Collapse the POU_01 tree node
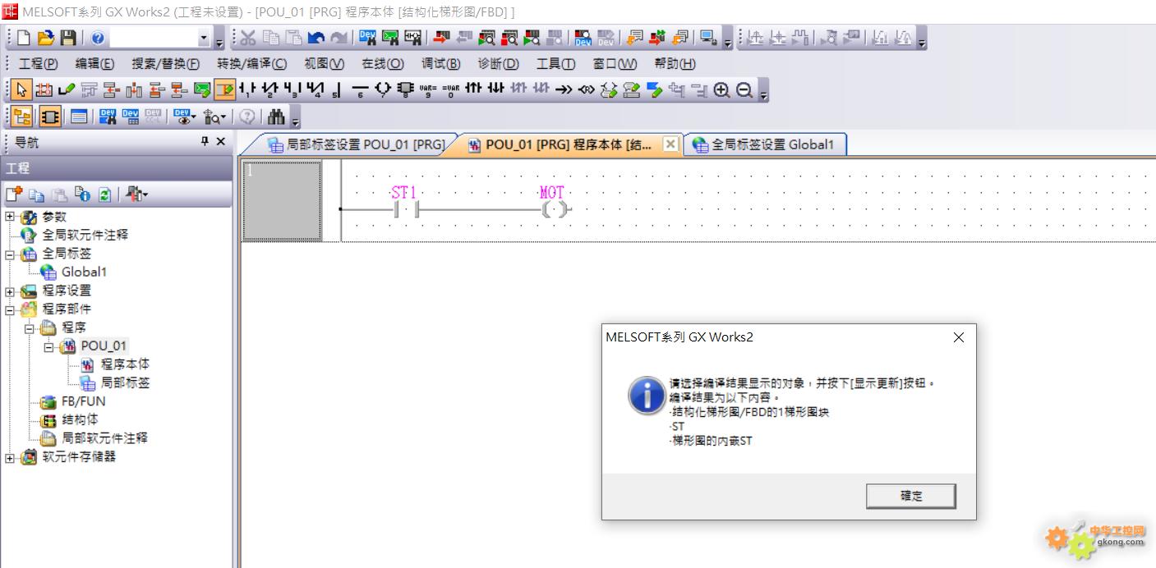Viewport: 1156px width, 568px height. pyautogui.click(x=48, y=347)
